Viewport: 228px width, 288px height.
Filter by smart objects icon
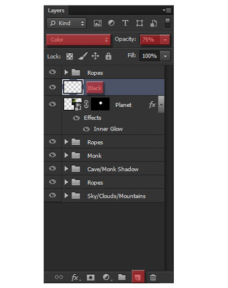(154, 23)
